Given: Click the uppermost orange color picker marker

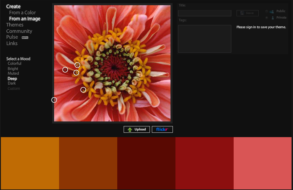Looking at the screenshot, I should point(77,65).
